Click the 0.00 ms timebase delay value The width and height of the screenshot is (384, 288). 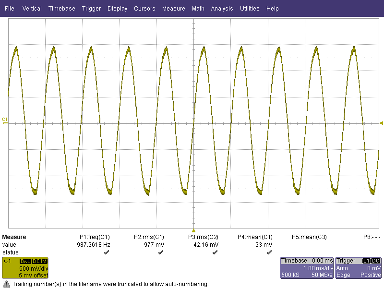tap(322, 261)
